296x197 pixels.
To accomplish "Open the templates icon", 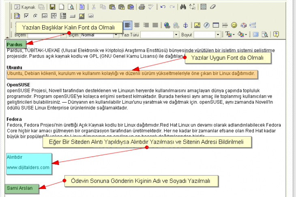I will click(82, 7).
